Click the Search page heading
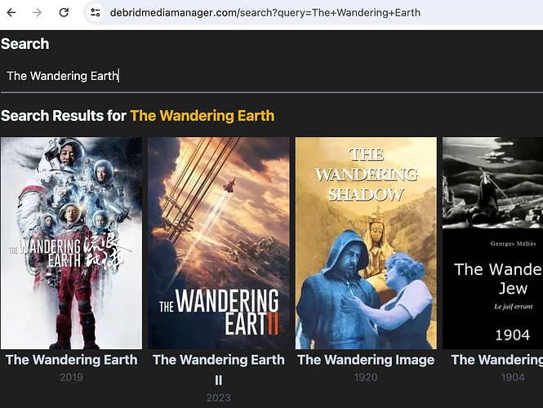 25,44
